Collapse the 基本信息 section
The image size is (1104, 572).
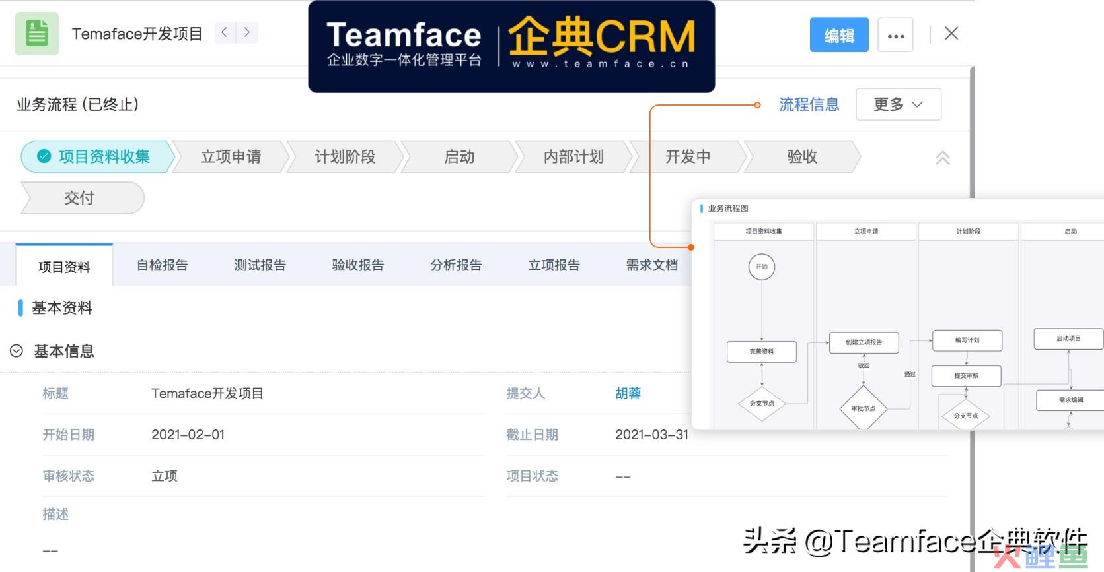[17, 351]
